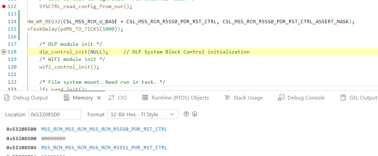Click the GEL Output tab icon
378x156 pixels.
343,97
